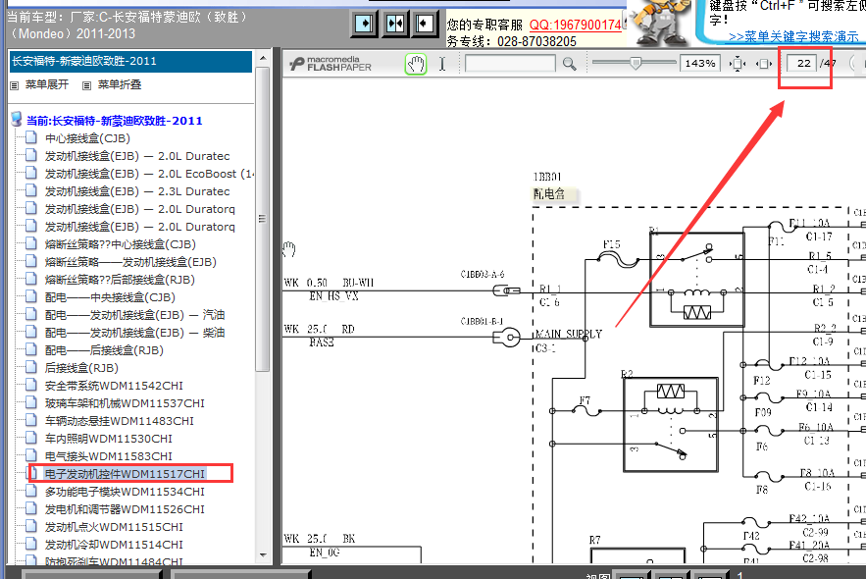This screenshot has width=866, height=579.
Task: Click the search magnifier icon
Action: (x=570, y=64)
